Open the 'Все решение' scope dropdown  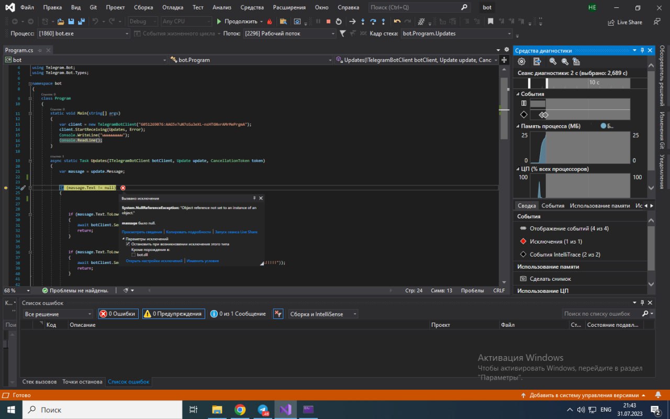(x=58, y=314)
